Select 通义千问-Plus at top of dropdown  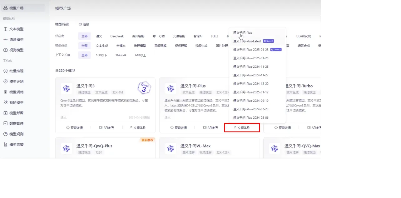click(243, 33)
